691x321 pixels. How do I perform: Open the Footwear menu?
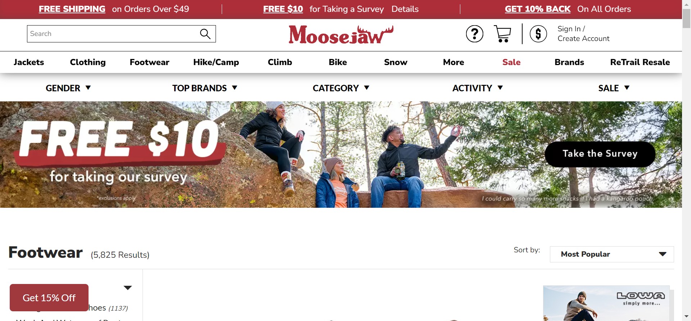coord(149,62)
